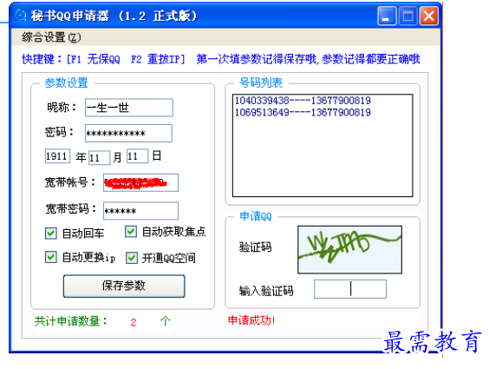The image size is (489, 369).
Task: Click the 宽带帐号 broadband account field
Action: [x=140, y=182]
